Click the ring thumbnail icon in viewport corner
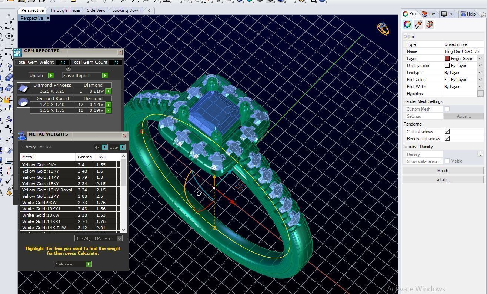The image size is (487, 294). 383,29
